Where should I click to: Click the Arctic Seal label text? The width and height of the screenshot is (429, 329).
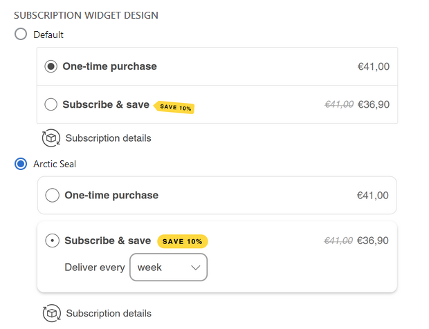tap(55, 164)
